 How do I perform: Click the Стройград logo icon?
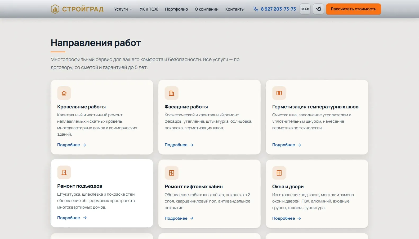55,9
